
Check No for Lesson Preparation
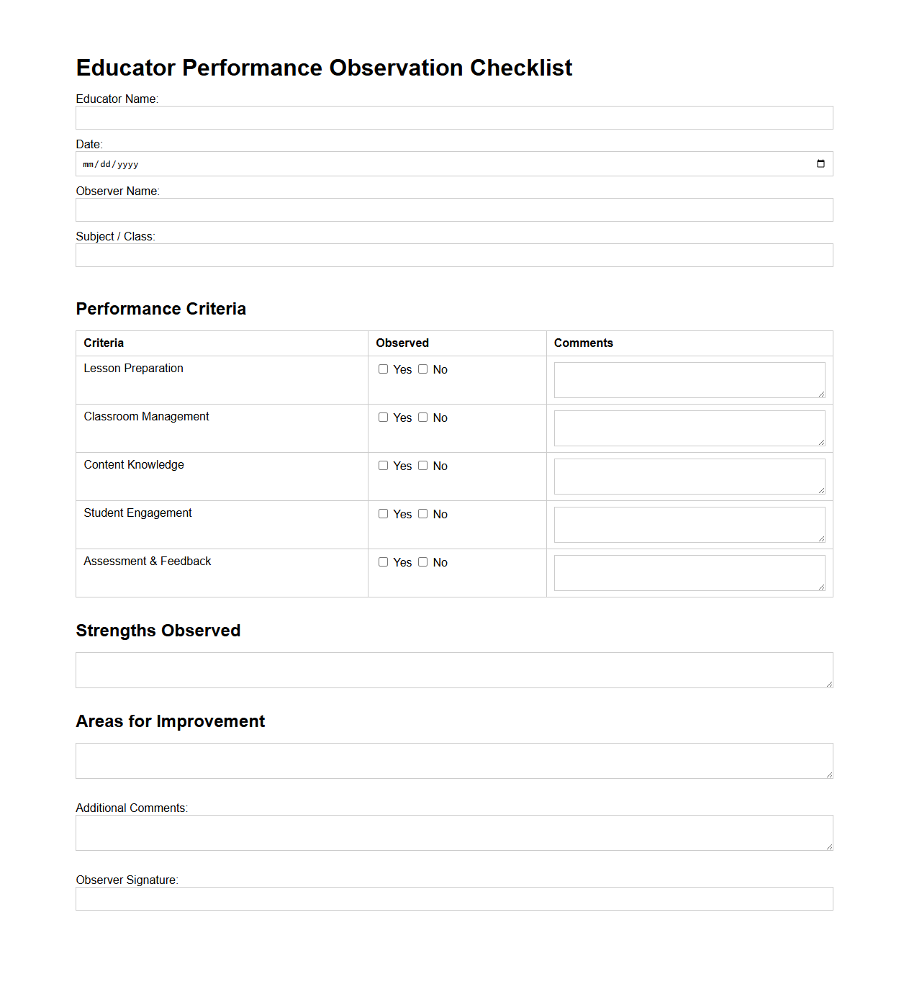tap(422, 369)
